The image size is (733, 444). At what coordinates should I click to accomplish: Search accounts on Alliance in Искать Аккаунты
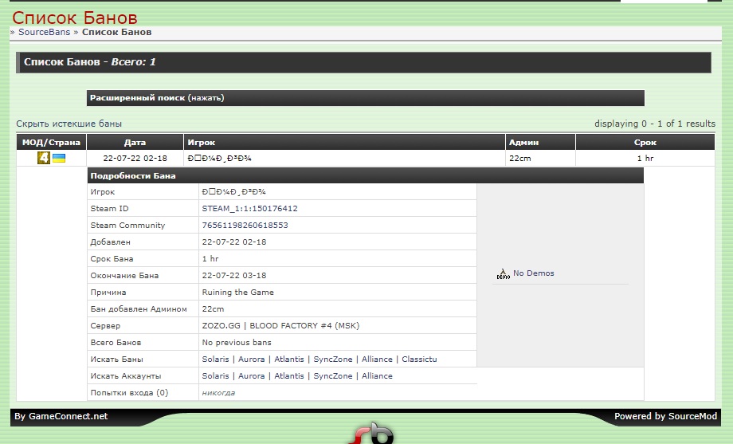pyautogui.click(x=377, y=376)
